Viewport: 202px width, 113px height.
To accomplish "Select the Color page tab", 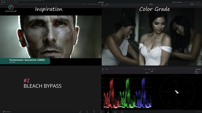I will click(108, 112).
